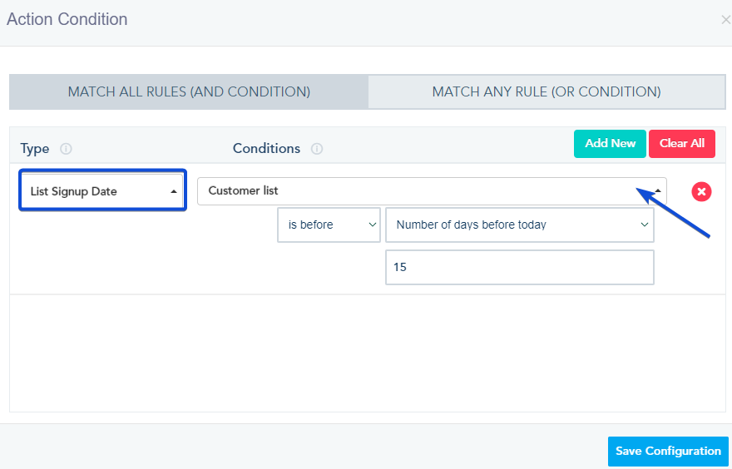Open the 'is before' operator dropdown
This screenshot has height=469, width=732.
click(x=329, y=225)
